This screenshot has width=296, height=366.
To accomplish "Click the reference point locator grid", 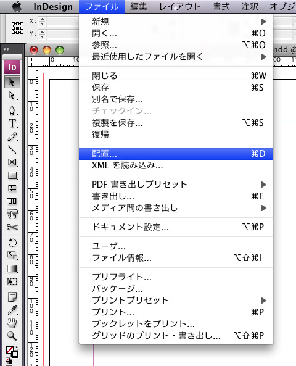I will (x=17, y=28).
